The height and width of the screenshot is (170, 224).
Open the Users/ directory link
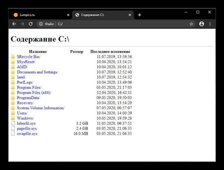pyautogui.click(x=22, y=113)
